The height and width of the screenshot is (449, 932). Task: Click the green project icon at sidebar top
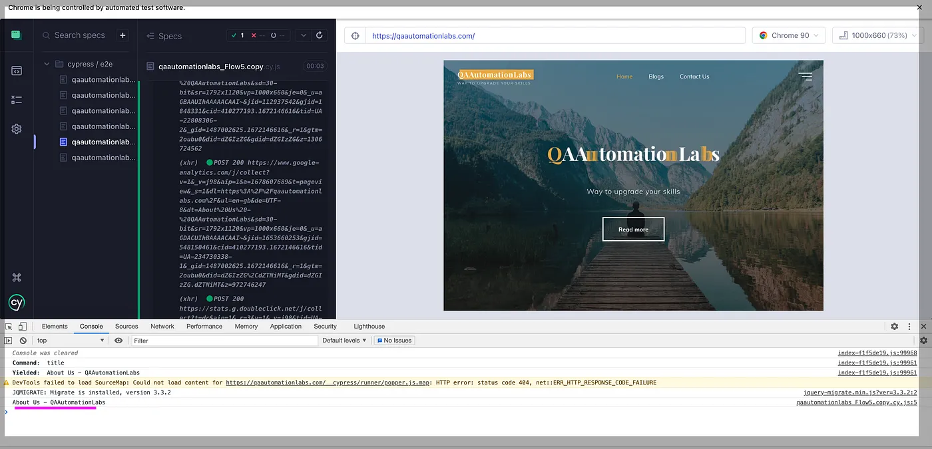tap(17, 35)
